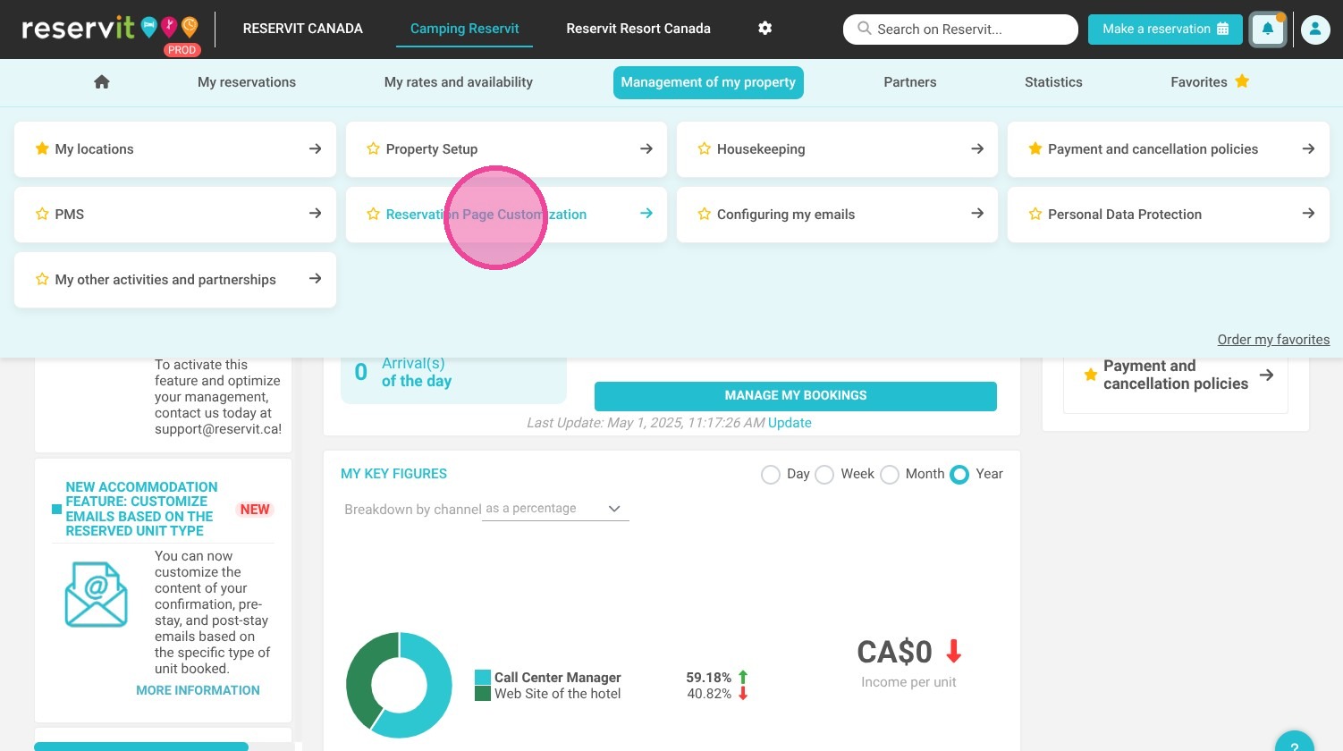Star the Configuring my emails entry
Image resolution: width=1343 pixels, height=751 pixels.
(x=704, y=214)
